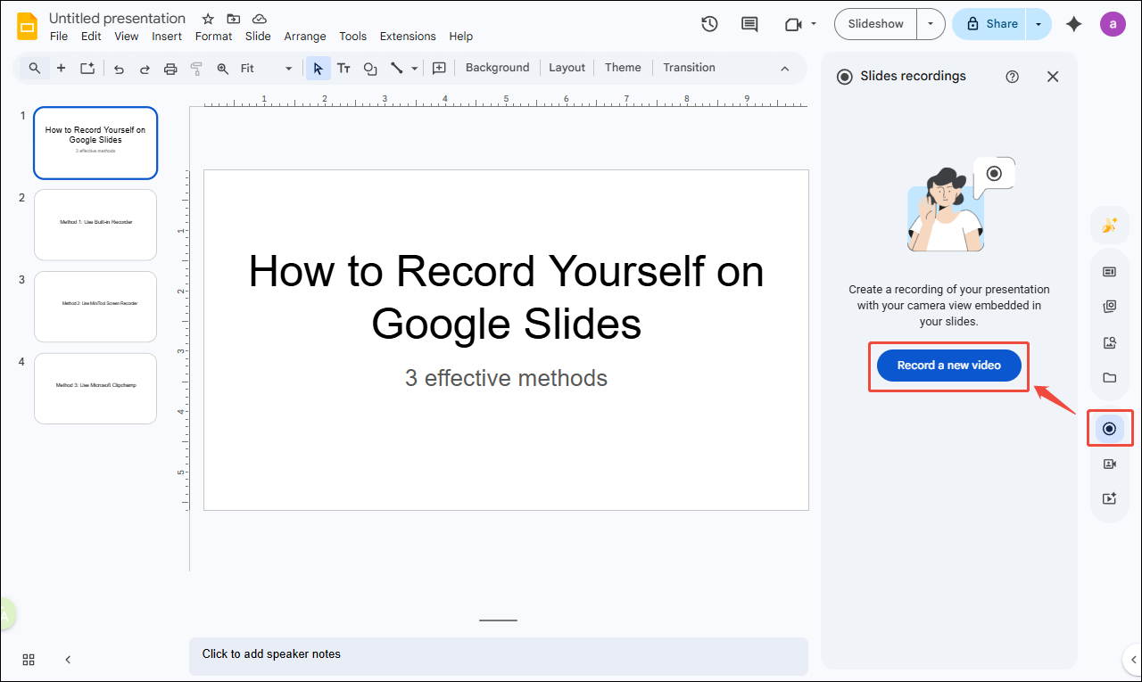Viewport: 1142px width, 682px height.
Task: Click the Undo icon
Action: [x=119, y=68]
